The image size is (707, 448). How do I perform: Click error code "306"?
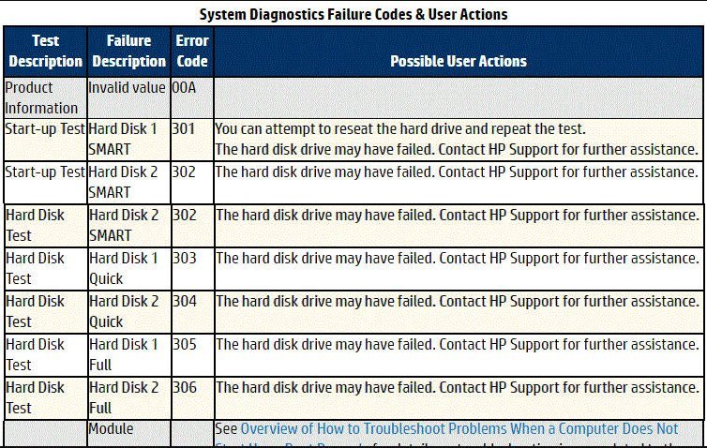pos(184,387)
